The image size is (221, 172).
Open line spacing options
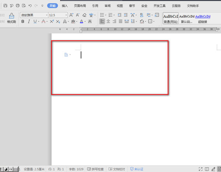(133, 21)
